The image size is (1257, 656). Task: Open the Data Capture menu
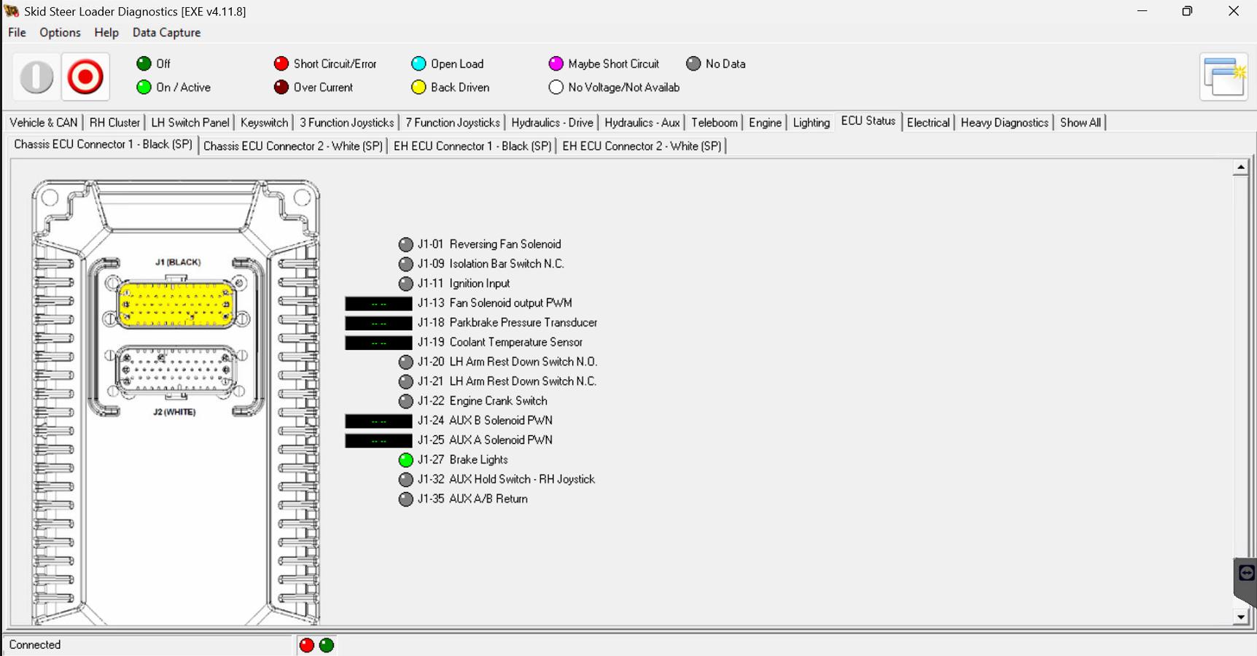(166, 33)
